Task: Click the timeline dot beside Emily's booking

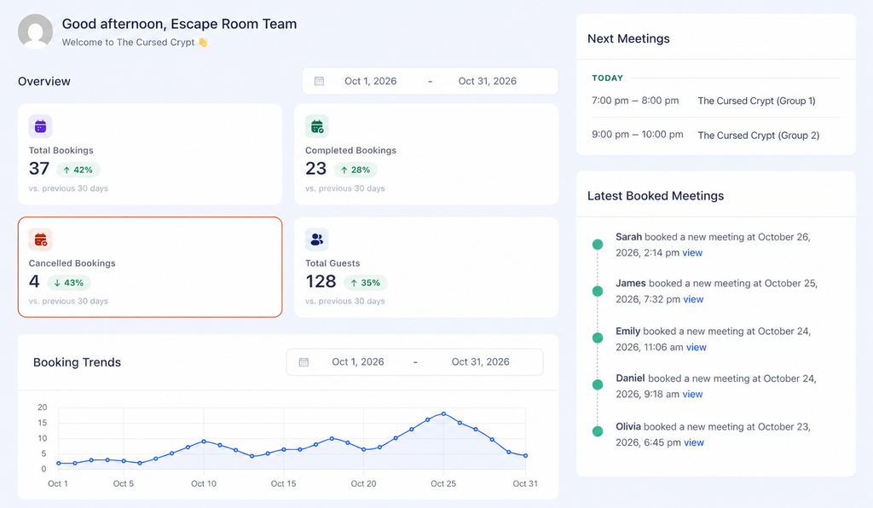Action: click(598, 338)
